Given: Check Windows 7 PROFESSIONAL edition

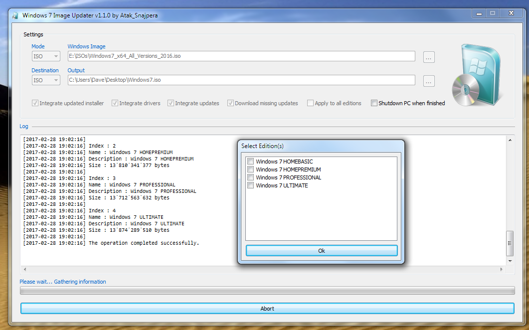Looking at the screenshot, I should (x=251, y=177).
